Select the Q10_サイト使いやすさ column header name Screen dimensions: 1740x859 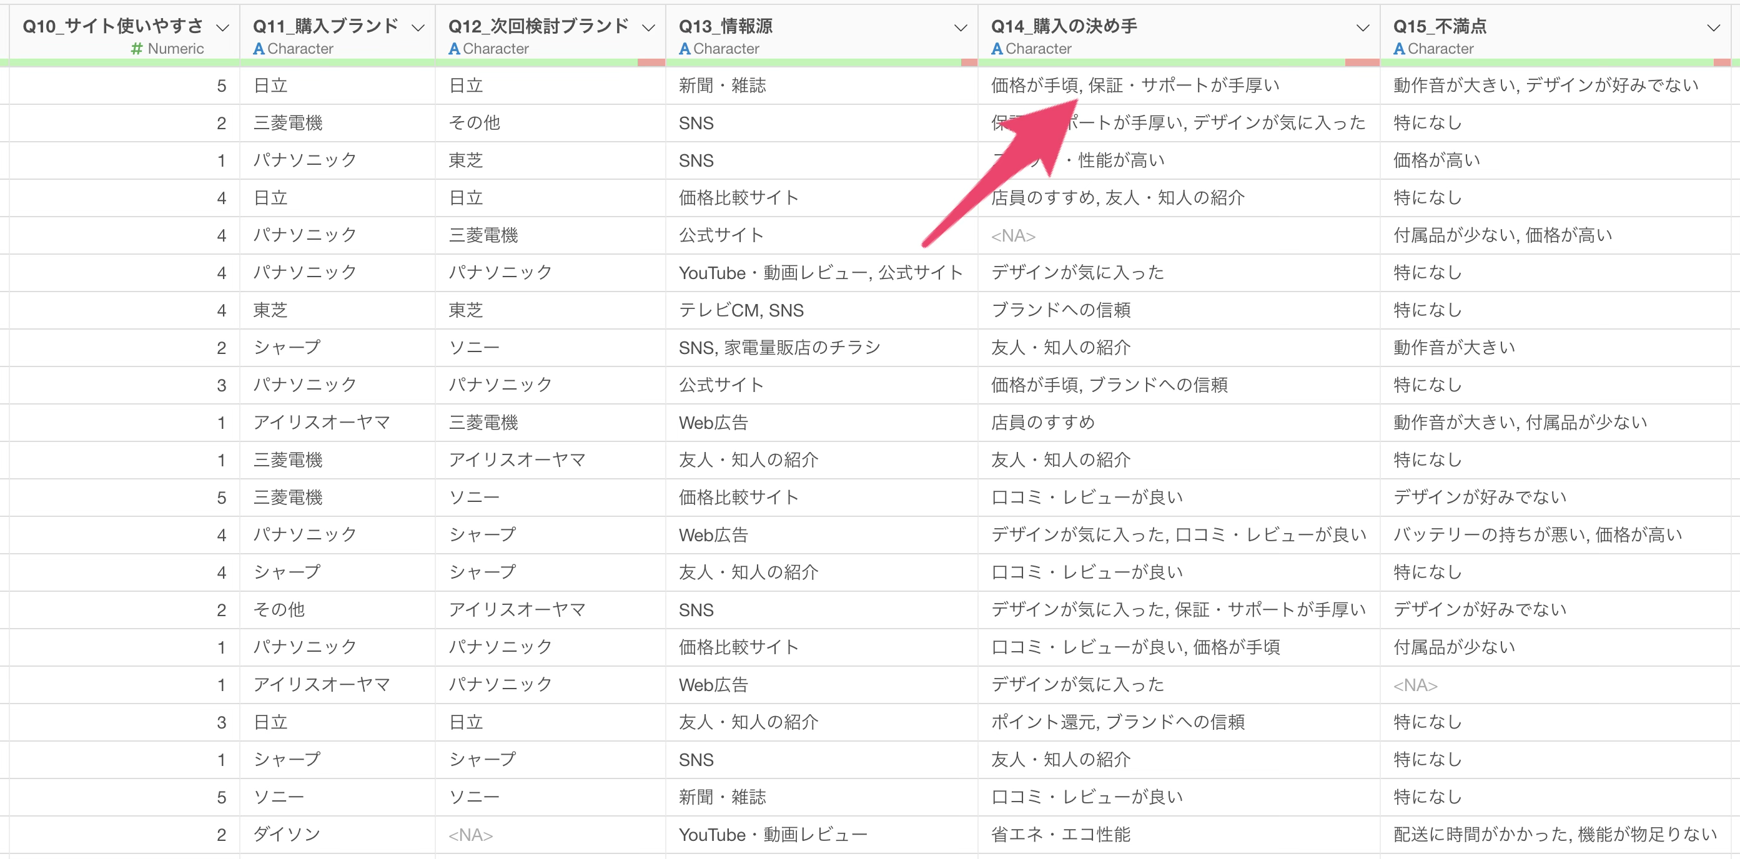pyautogui.click(x=113, y=26)
